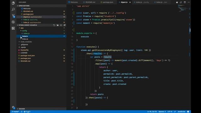This screenshot has width=201, height=113.
Task: Open Welcome in the open editors list
Action: [x=27, y=8]
